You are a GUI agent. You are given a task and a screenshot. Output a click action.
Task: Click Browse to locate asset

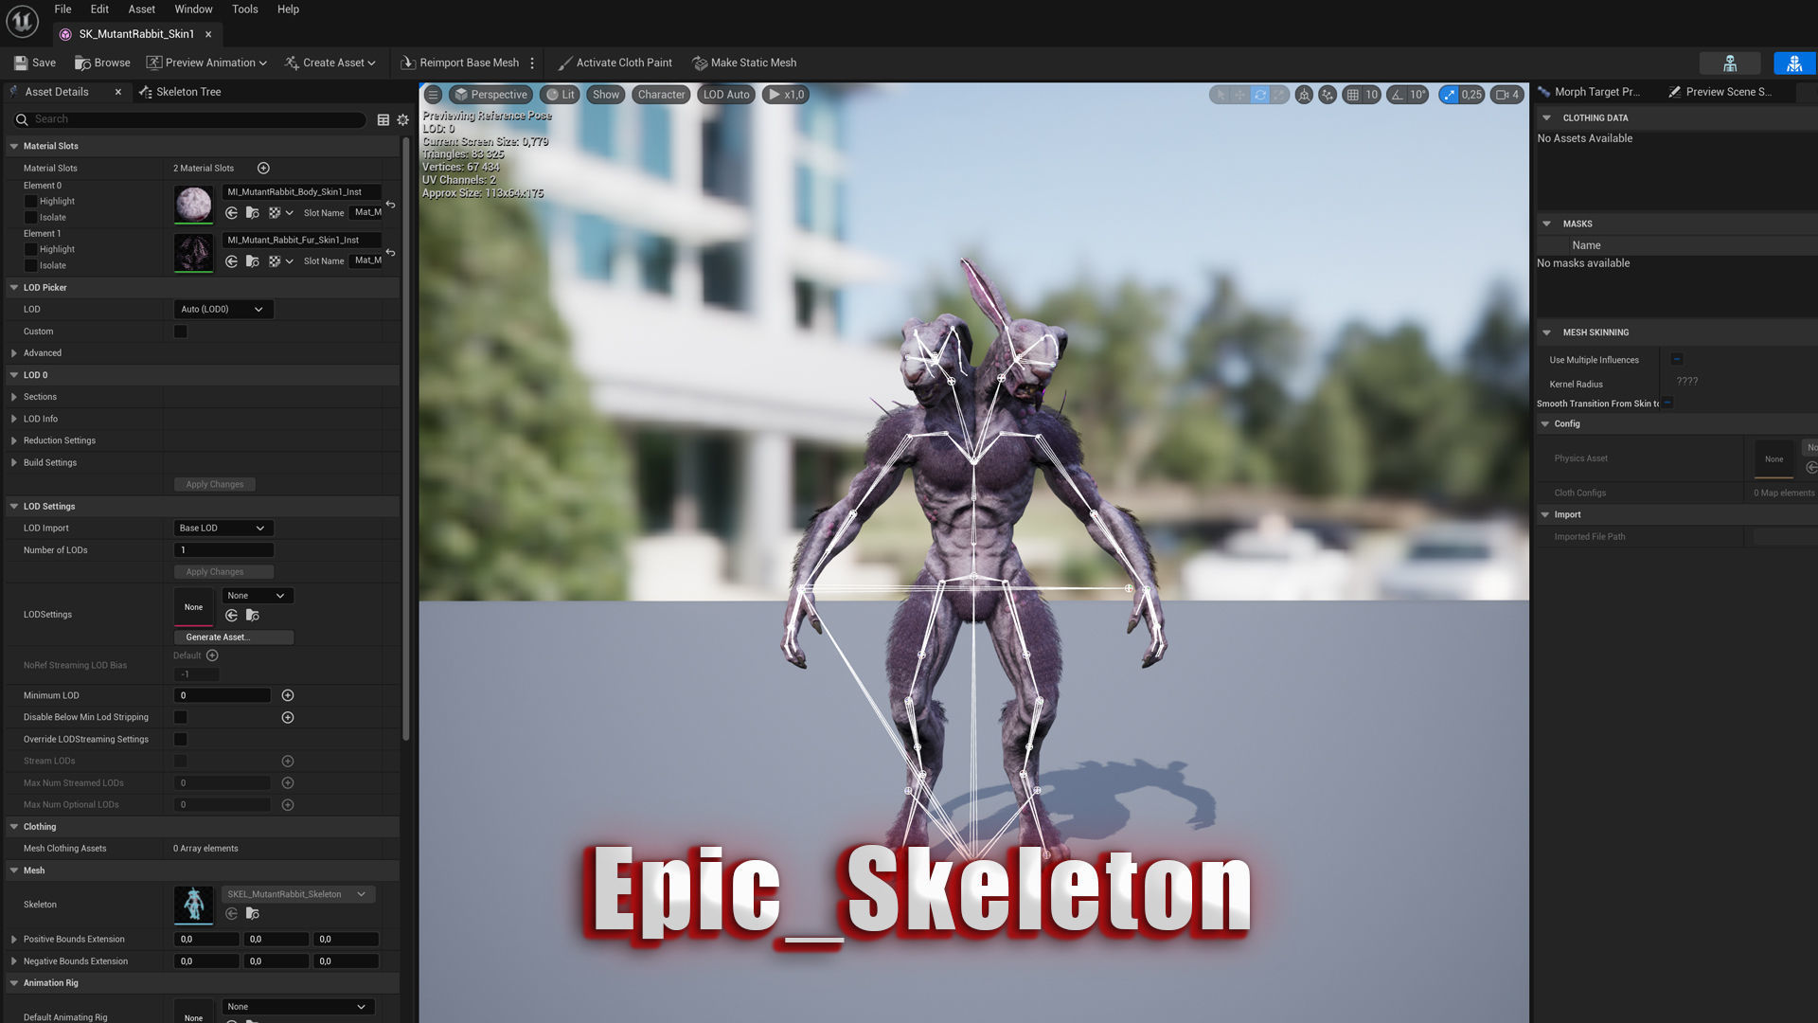(102, 63)
